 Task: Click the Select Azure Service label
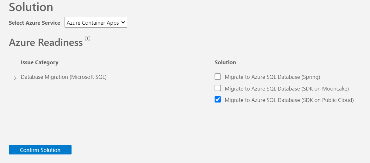(x=34, y=23)
